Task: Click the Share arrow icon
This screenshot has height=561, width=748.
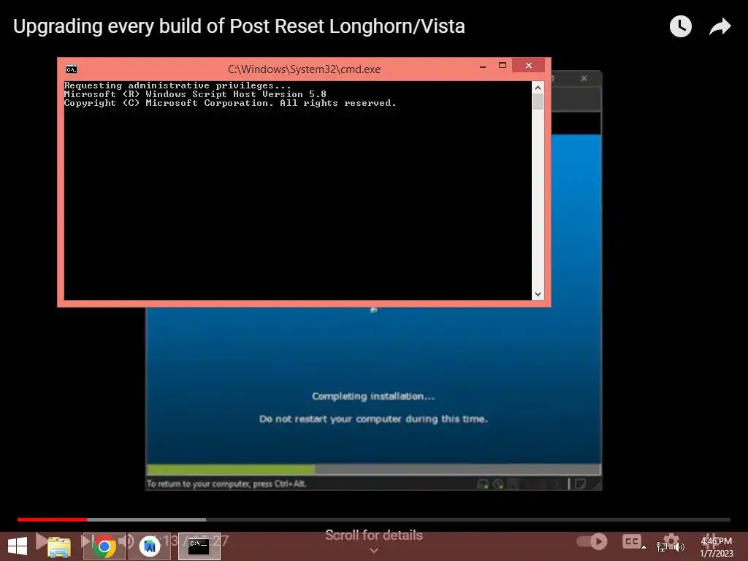Action: (x=720, y=26)
